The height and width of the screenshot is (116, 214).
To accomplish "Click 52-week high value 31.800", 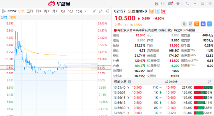I will click(x=174, y=61).
